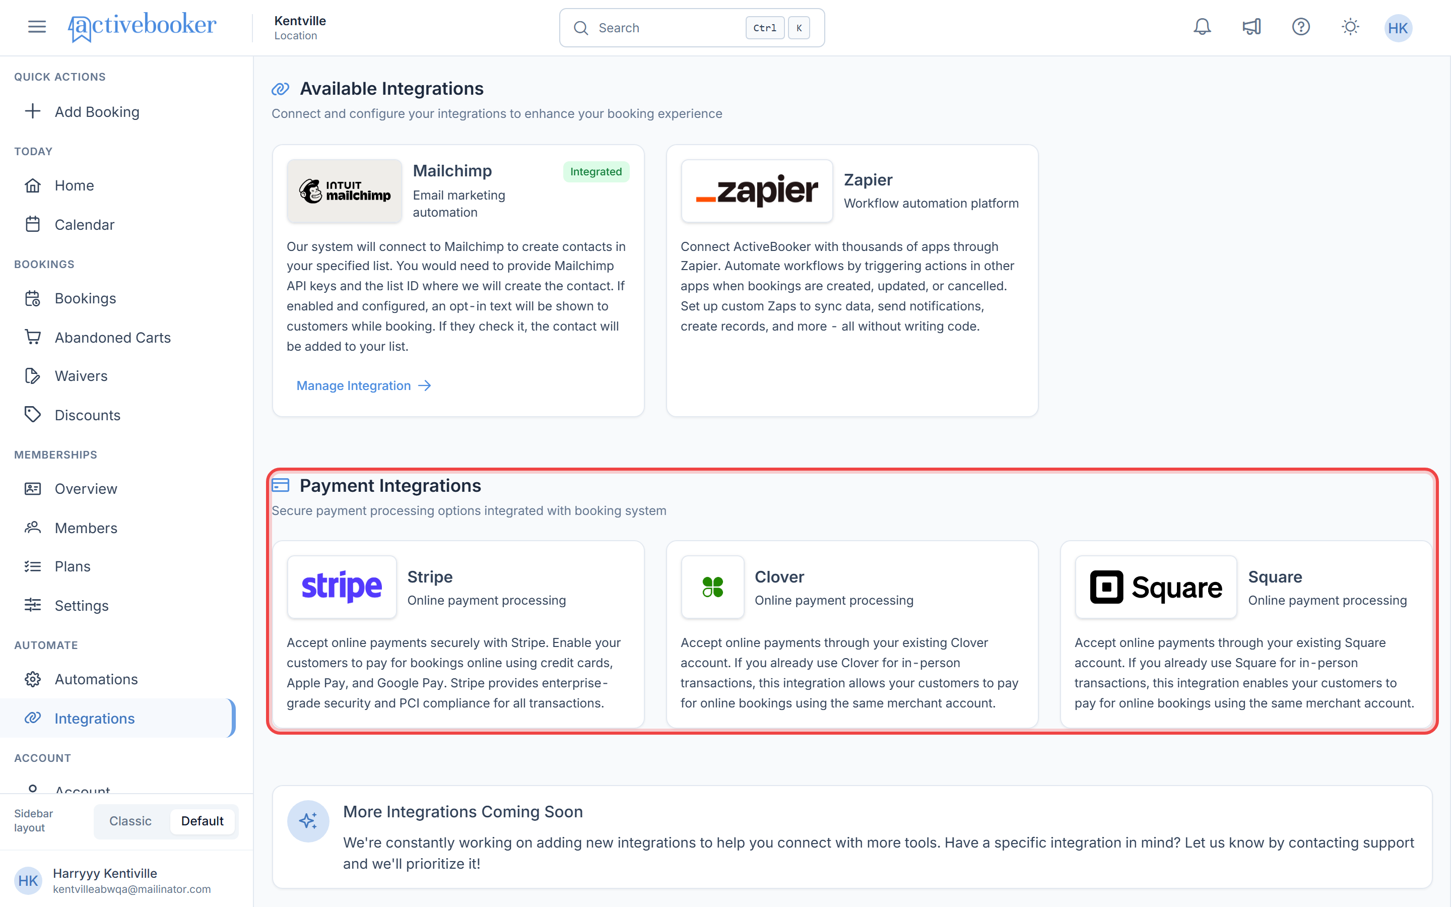Image resolution: width=1451 pixels, height=907 pixels.
Task: Open the Kentville Location selector
Action: [300, 28]
